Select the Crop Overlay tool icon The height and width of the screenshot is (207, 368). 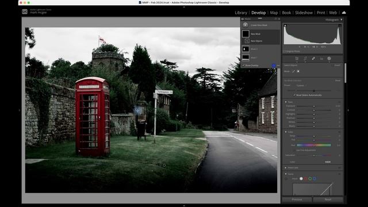305,59
